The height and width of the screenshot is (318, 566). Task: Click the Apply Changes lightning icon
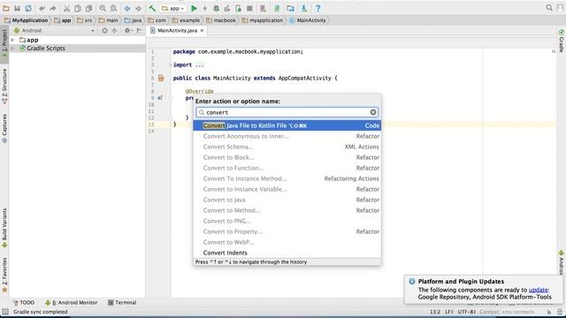pyautogui.click(x=204, y=8)
